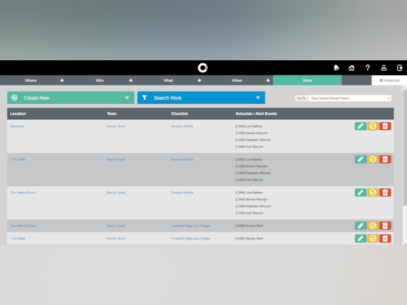This screenshot has height=305, width=407.
Task: Complete the 7 On State Freezer/Fridge row
Action: (372, 239)
